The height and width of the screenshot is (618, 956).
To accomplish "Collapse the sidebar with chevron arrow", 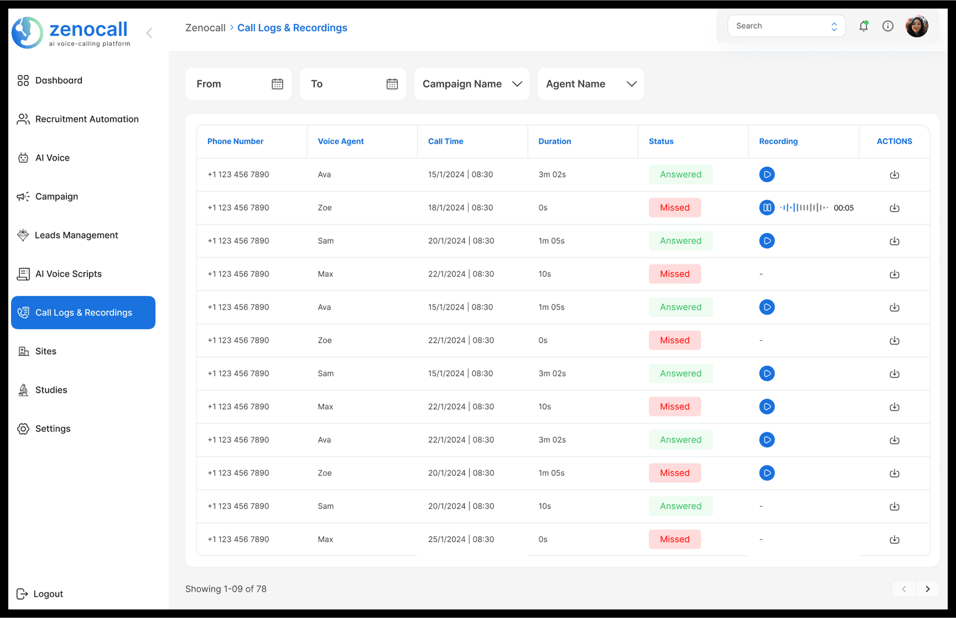I will click(x=149, y=33).
